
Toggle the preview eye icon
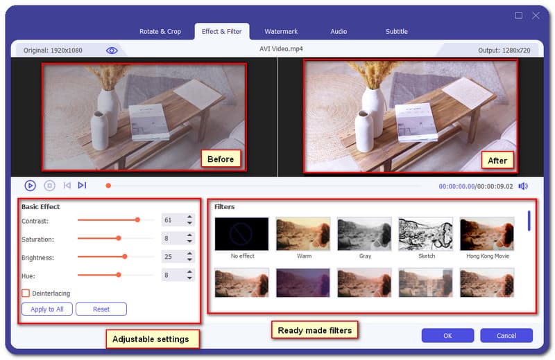point(112,51)
